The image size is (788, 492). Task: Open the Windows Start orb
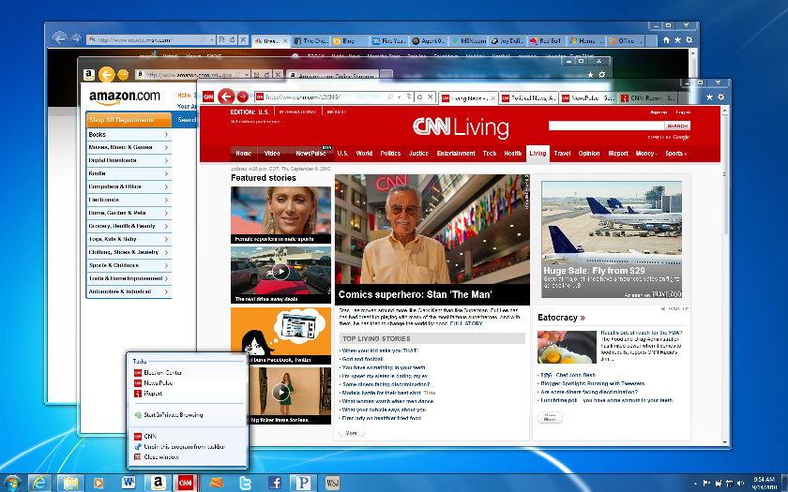(11, 482)
